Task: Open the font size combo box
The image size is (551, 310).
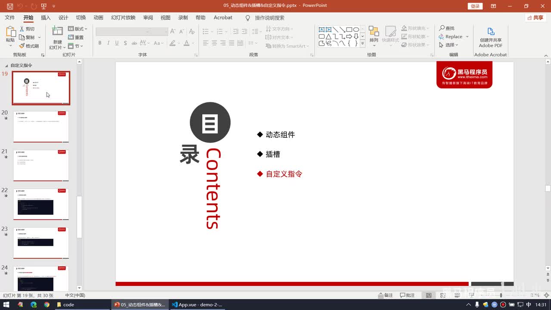Action: pos(159,31)
